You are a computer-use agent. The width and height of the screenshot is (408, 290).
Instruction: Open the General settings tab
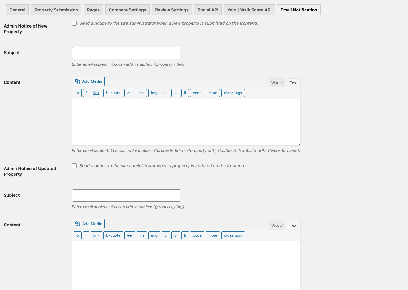(17, 10)
